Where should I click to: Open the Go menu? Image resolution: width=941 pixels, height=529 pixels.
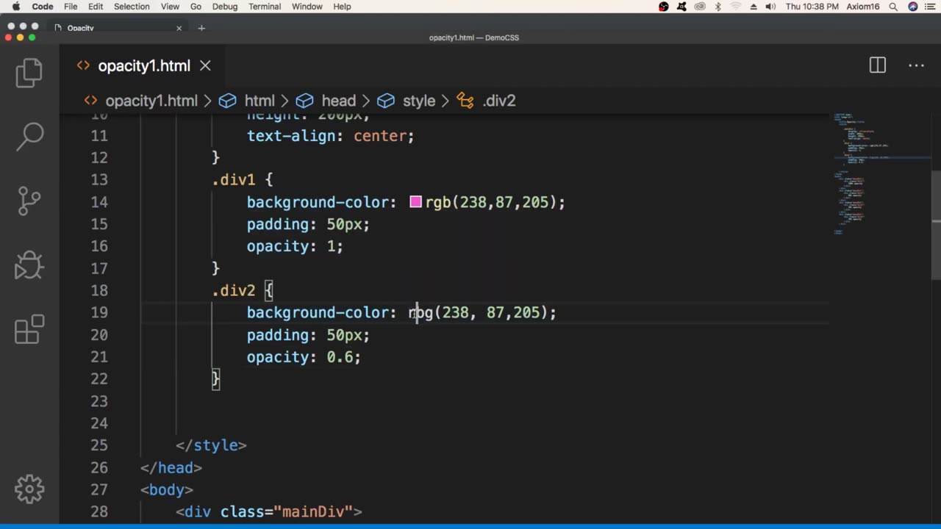(196, 7)
